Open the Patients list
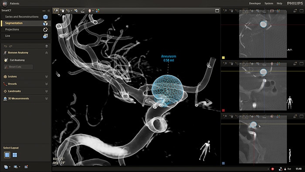Image resolution: width=305 pixels, height=172 pixels. [x=14, y=3]
